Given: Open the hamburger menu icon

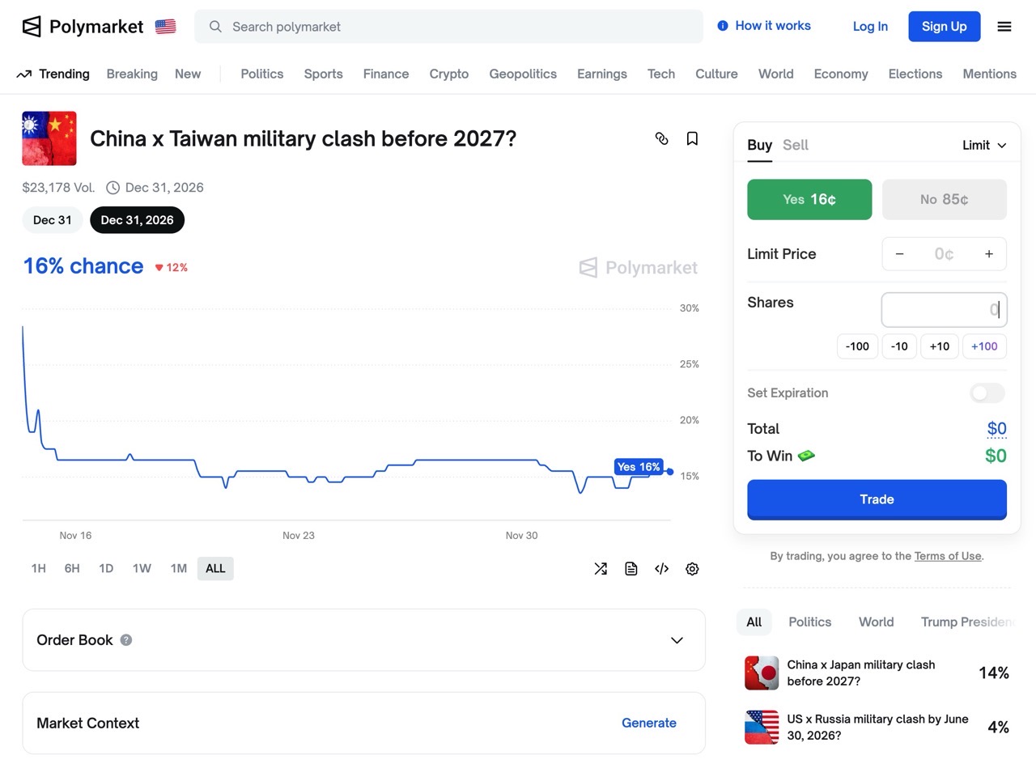Looking at the screenshot, I should (x=1004, y=27).
